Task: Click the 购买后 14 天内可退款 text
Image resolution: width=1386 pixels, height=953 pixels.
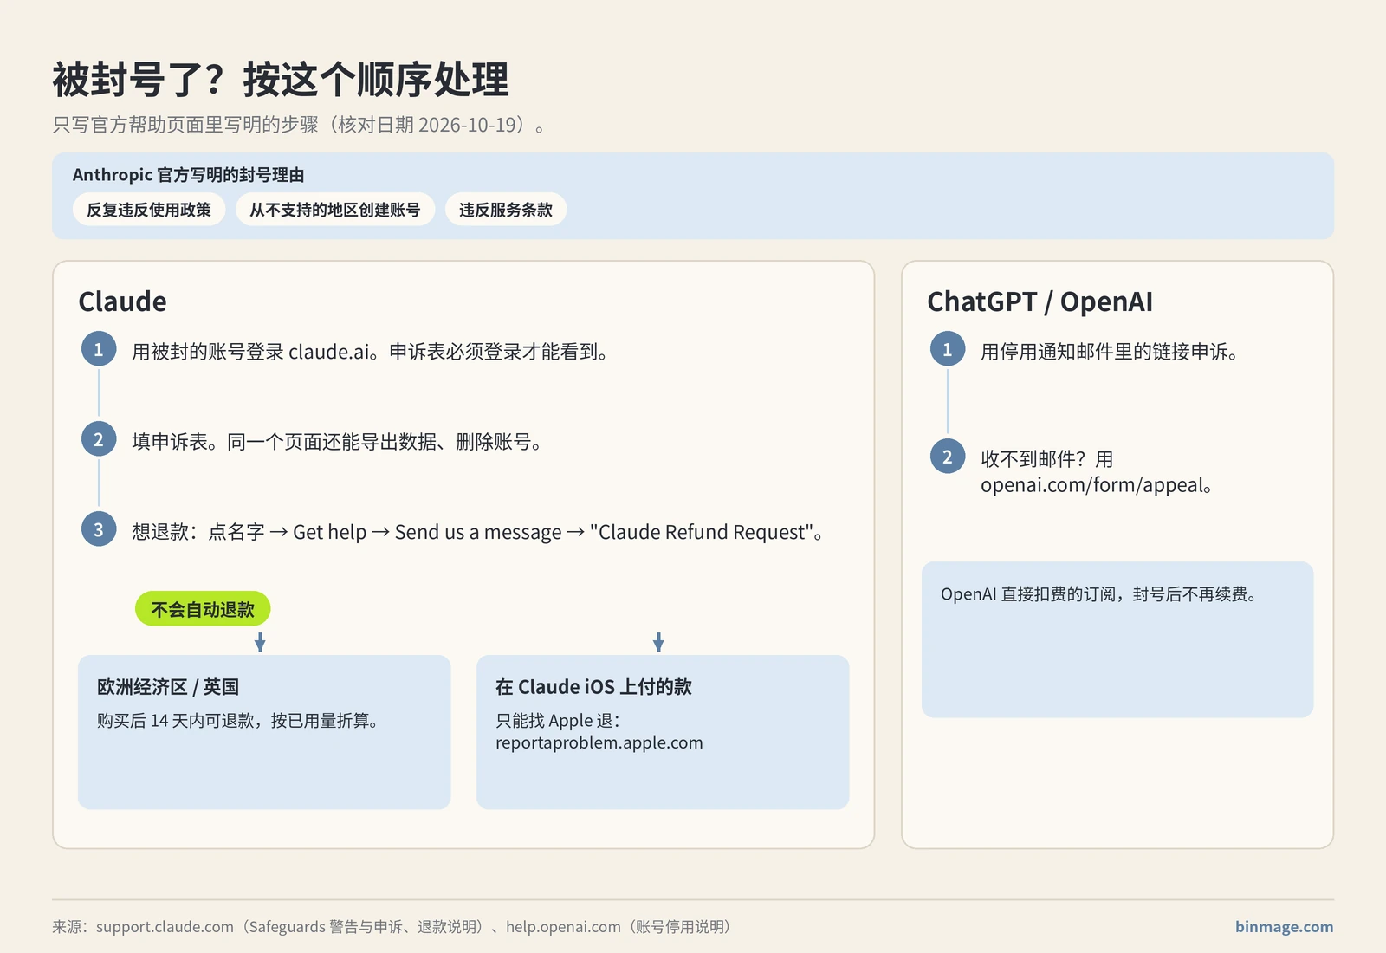Action: tap(238, 721)
